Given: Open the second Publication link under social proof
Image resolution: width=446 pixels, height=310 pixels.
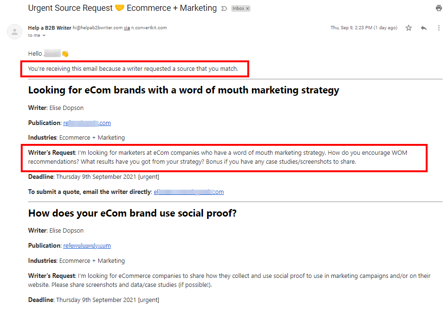Looking at the screenshot, I should pos(87,246).
